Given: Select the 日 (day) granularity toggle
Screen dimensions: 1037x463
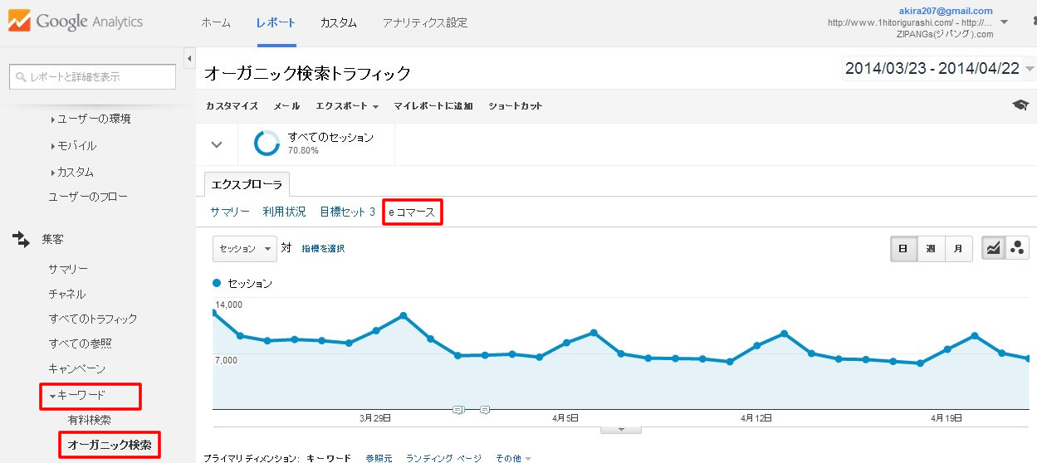Looking at the screenshot, I should pyautogui.click(x=903, y=248).
